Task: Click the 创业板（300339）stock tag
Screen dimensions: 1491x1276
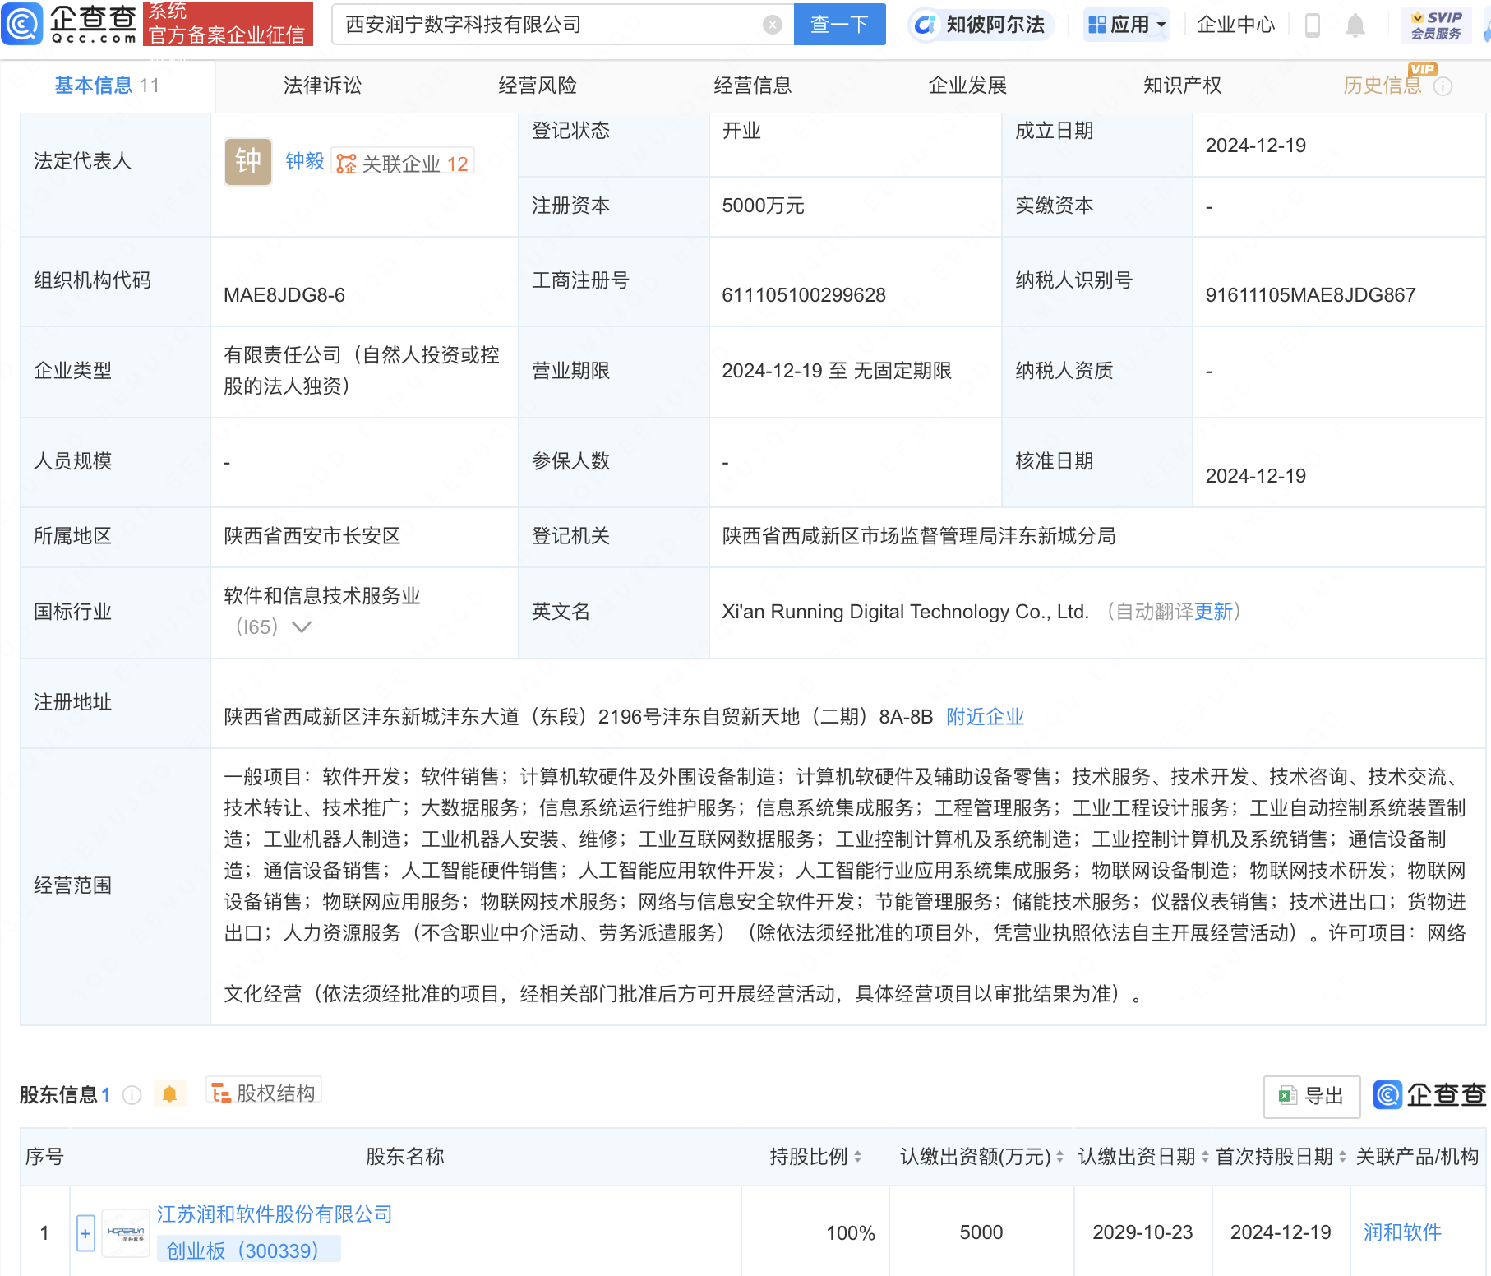Action: click(248, 1251)
